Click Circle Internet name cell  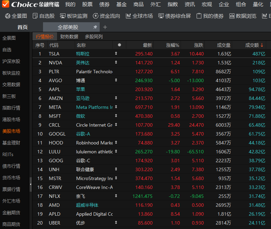coord(94,125)
